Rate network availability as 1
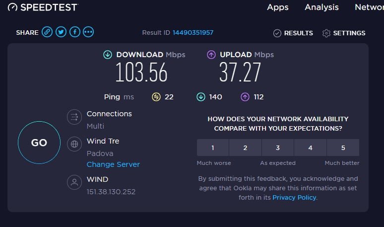Screen dimensions: 384x227 (213, 148)
